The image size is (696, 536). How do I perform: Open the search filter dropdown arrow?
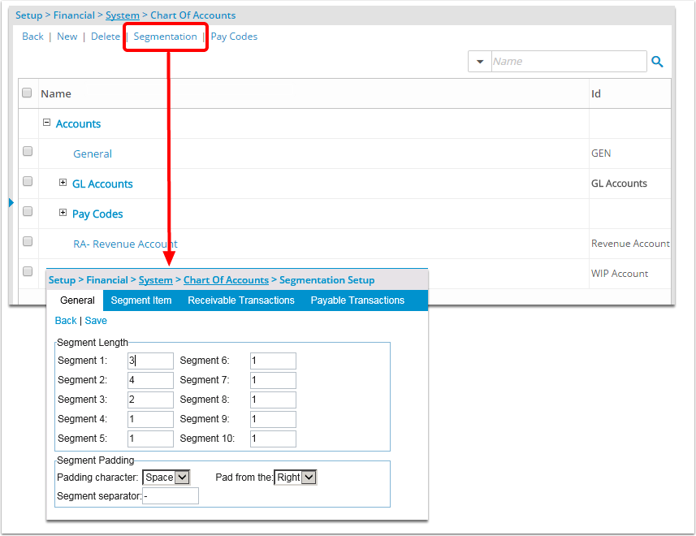coord(479,62)
